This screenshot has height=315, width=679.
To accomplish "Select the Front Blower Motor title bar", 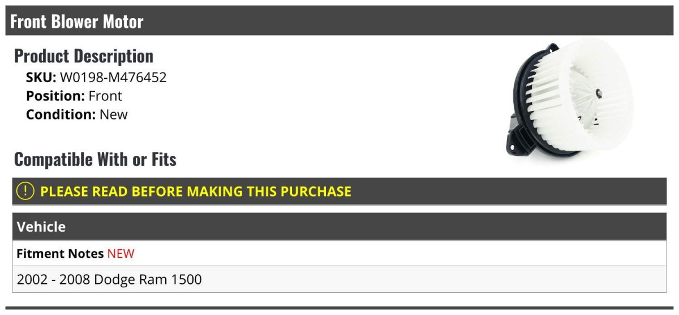I will pos(339,21).
